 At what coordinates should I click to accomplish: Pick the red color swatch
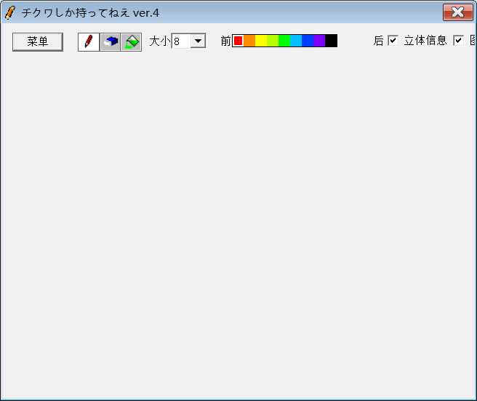tap(238, 41)
